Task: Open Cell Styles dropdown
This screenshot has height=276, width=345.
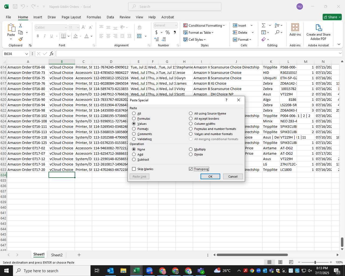Action: [195, 39]
